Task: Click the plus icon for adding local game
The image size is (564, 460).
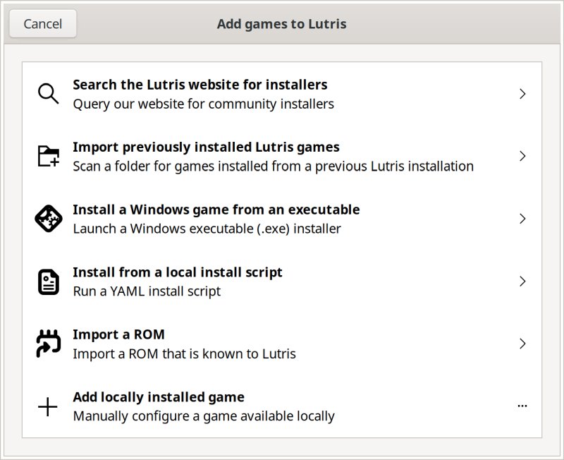Action: [48, 406]
